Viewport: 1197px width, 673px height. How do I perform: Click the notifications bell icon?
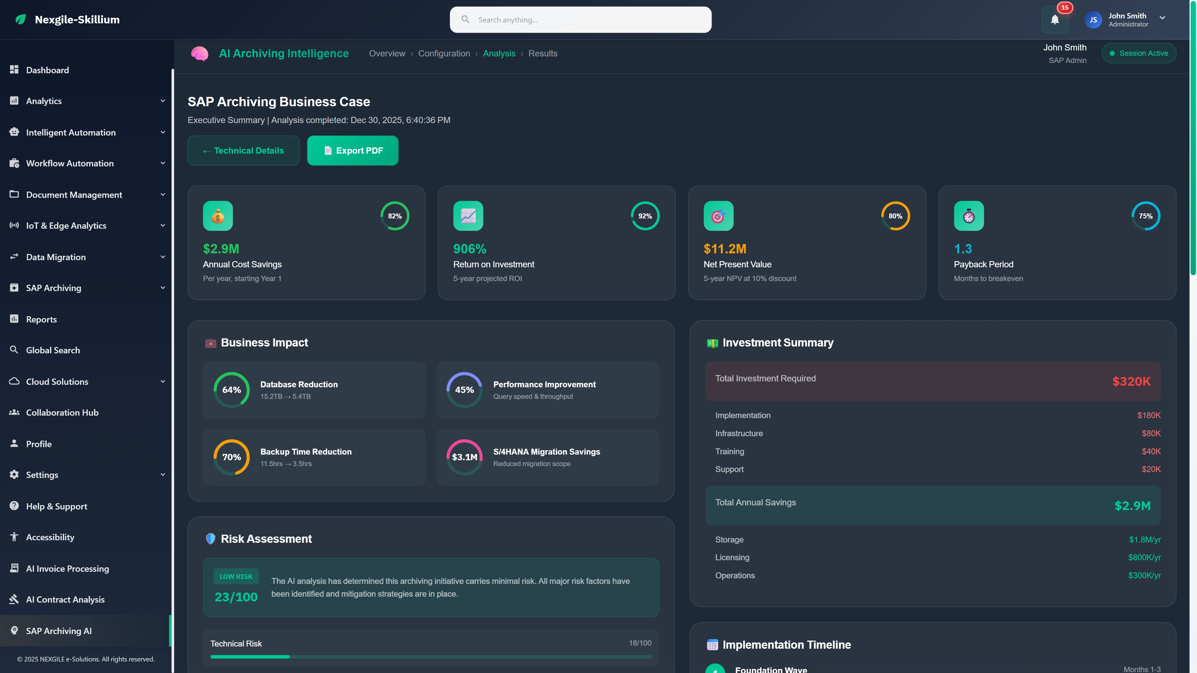pyautogui.click(x=1055, y=20)
